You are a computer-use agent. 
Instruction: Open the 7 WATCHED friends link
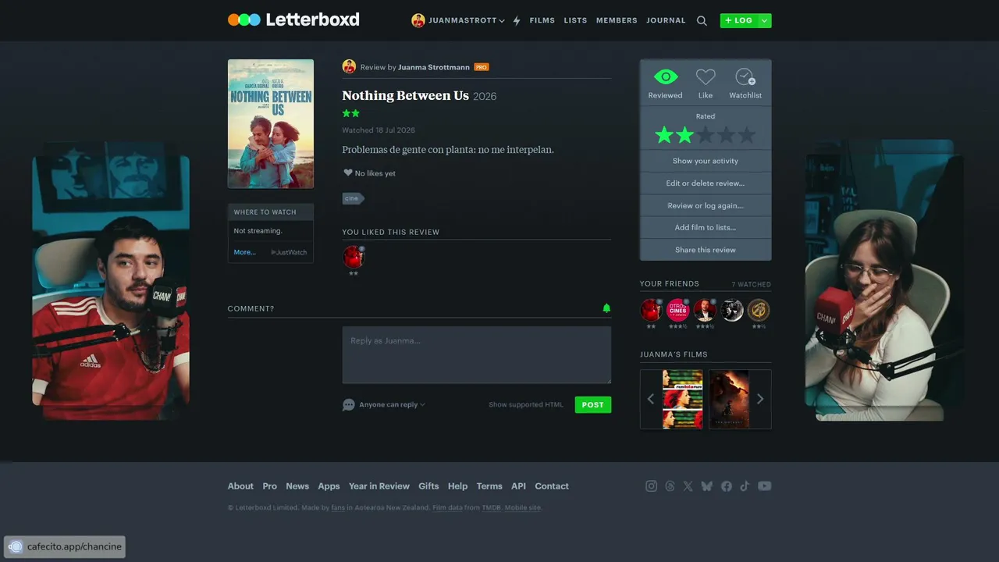pyautogui.click(x=751, y=284)
